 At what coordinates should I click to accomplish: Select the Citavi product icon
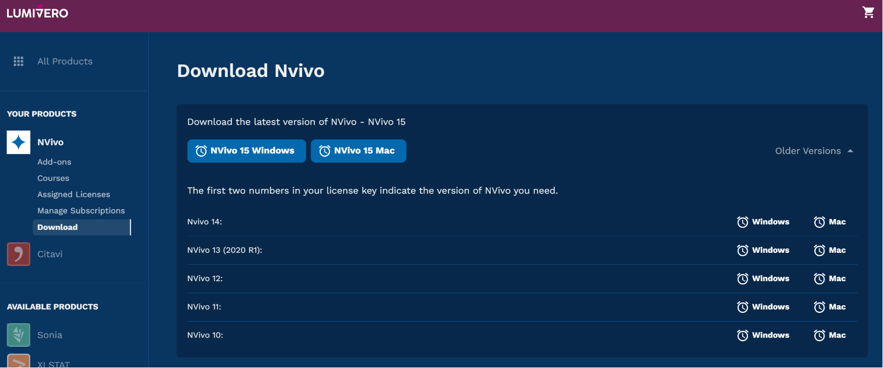point(19,254)
